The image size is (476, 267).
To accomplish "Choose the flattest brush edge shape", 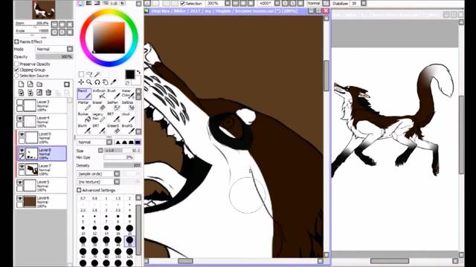I will pos(138,142).
